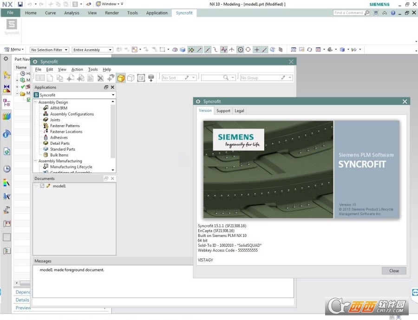Click the Joints icon in the tree
The width and height of the screenshot is (418, 320).
pyautogui.click(x=46, y=120)
